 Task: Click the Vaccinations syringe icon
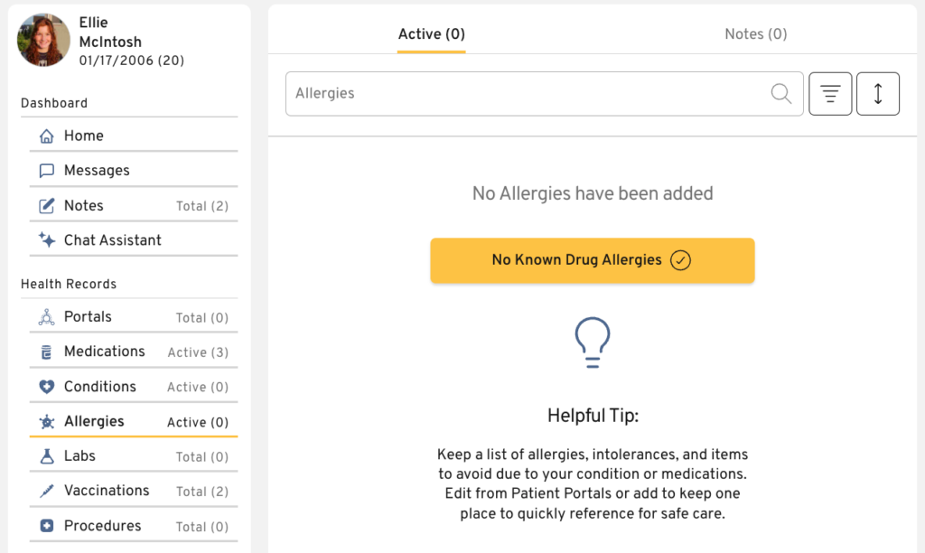(x=47, y=492)
